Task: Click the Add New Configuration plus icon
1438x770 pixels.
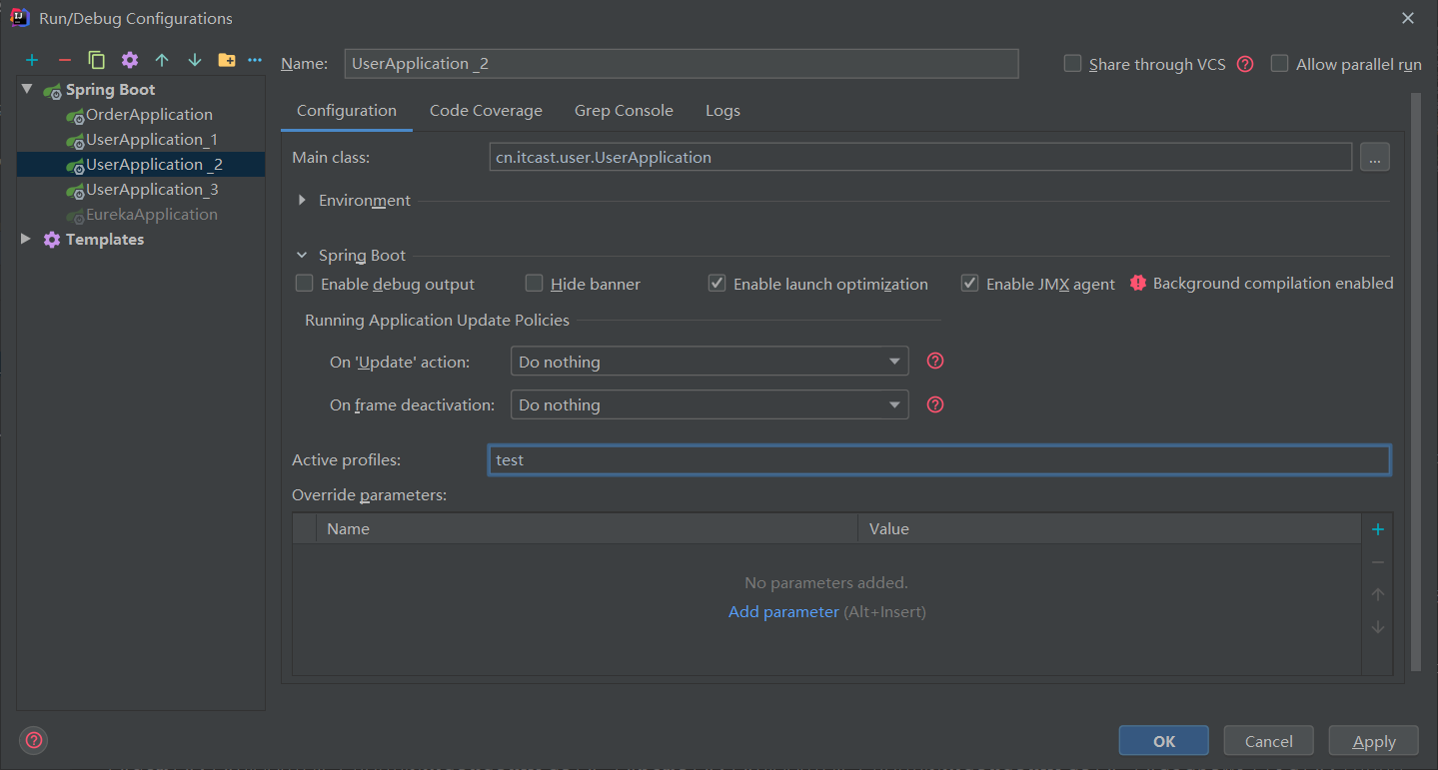Action: tap(32, 60)
